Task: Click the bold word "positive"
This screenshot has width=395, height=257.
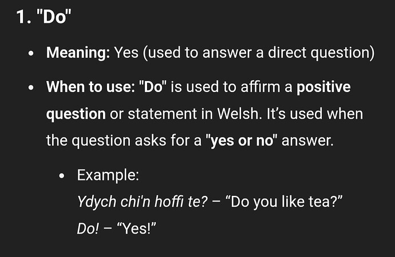Action: [323, 87]
